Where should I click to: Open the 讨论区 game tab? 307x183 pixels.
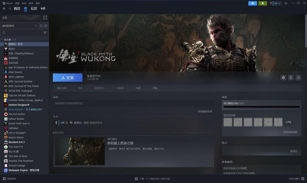click(120, 88)
